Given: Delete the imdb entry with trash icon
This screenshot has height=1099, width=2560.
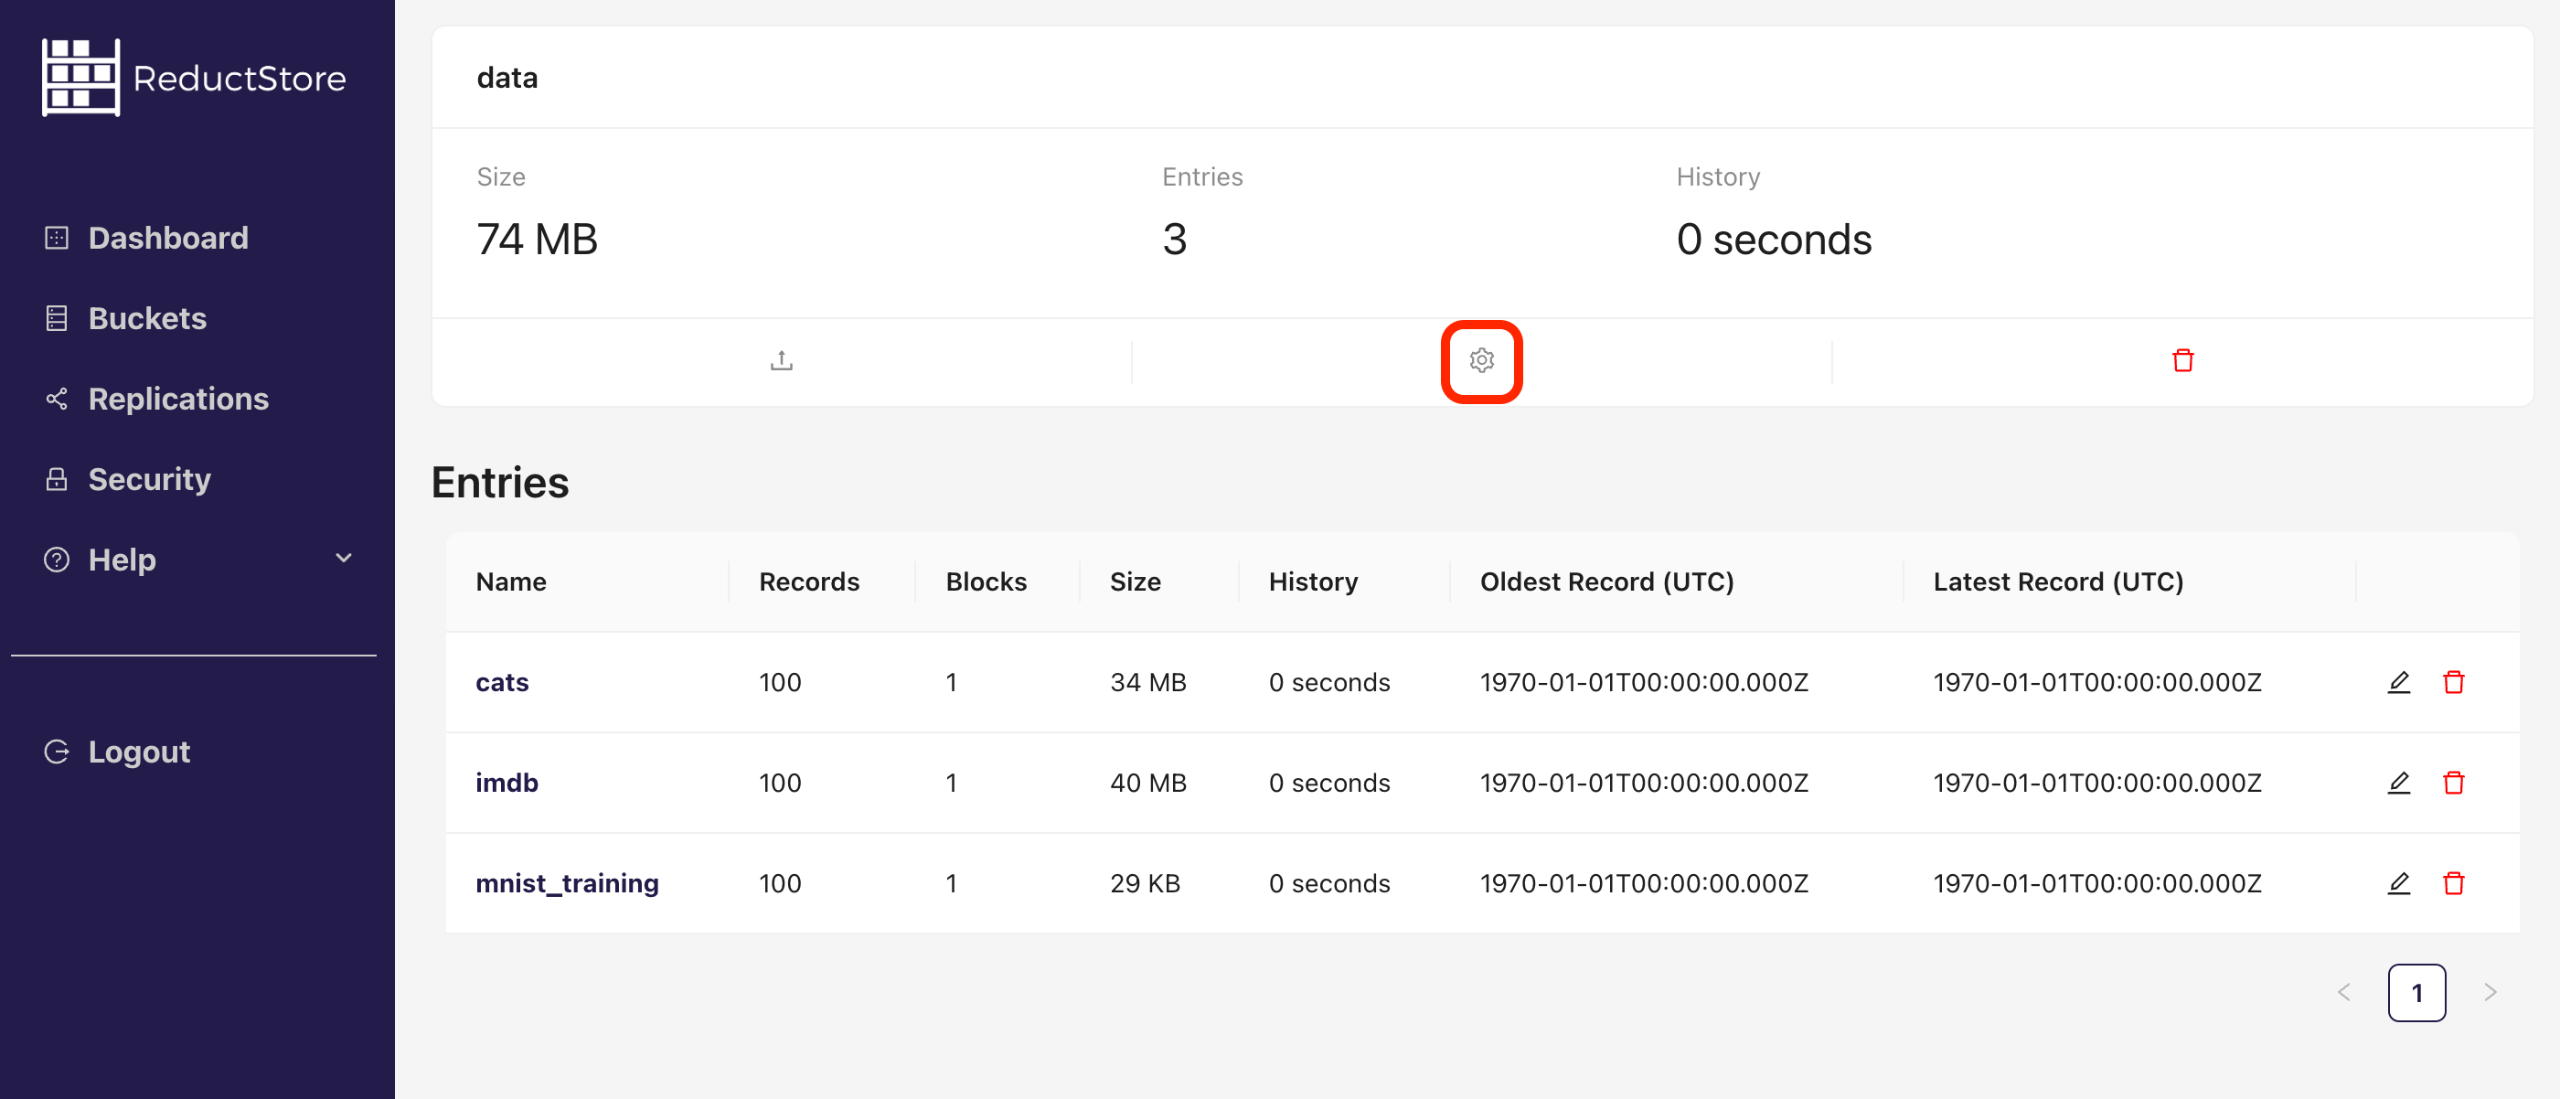Looking at the screenshot, I should click(2455, 783).
